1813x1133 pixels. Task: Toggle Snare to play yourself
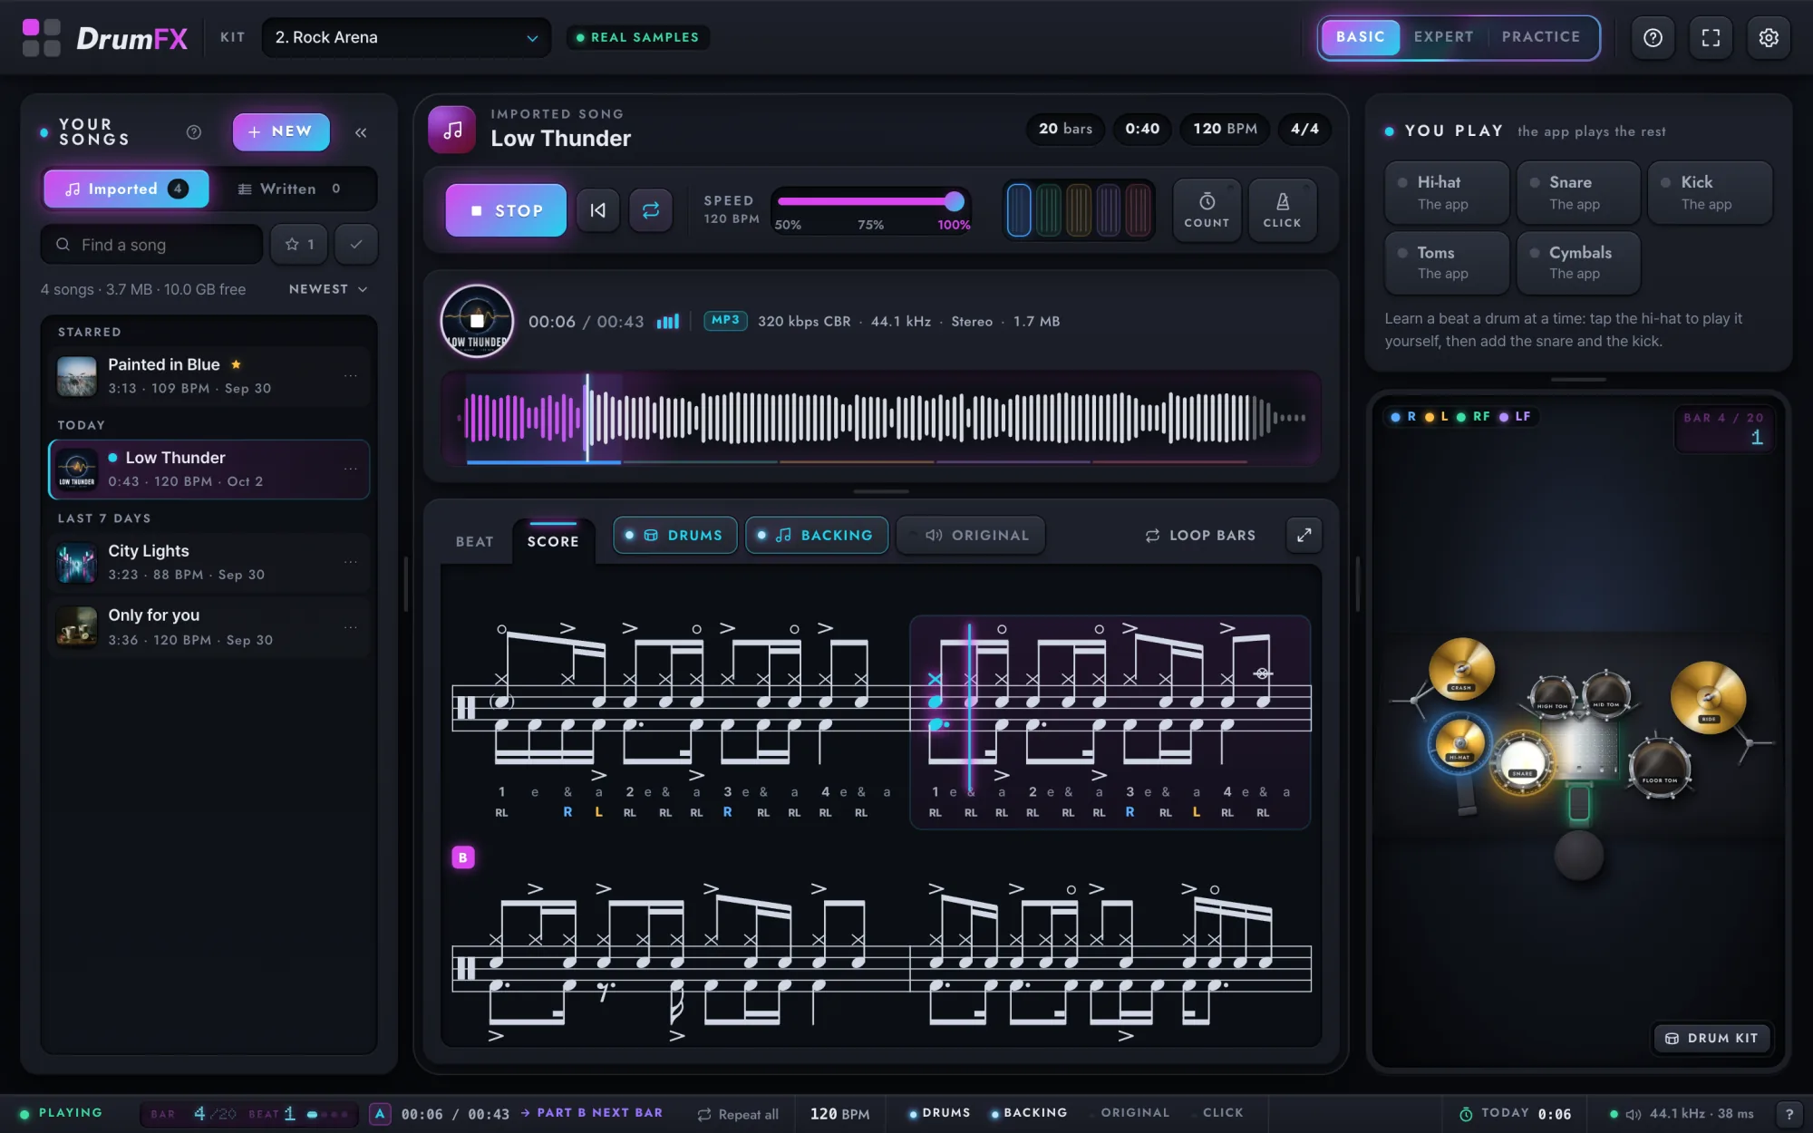coord(1578,192)
